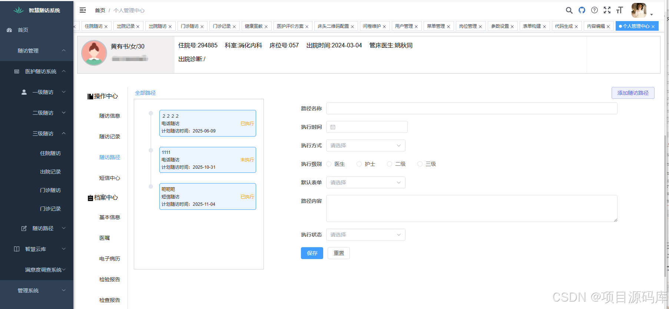Screen dimensions: 669x309
Task: Select the 三级 execution level radio
Action: (x=420, y=164)
